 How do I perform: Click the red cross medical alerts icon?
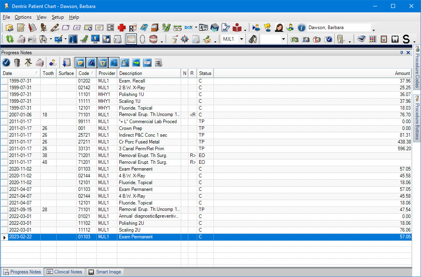[x=122, y=28]
